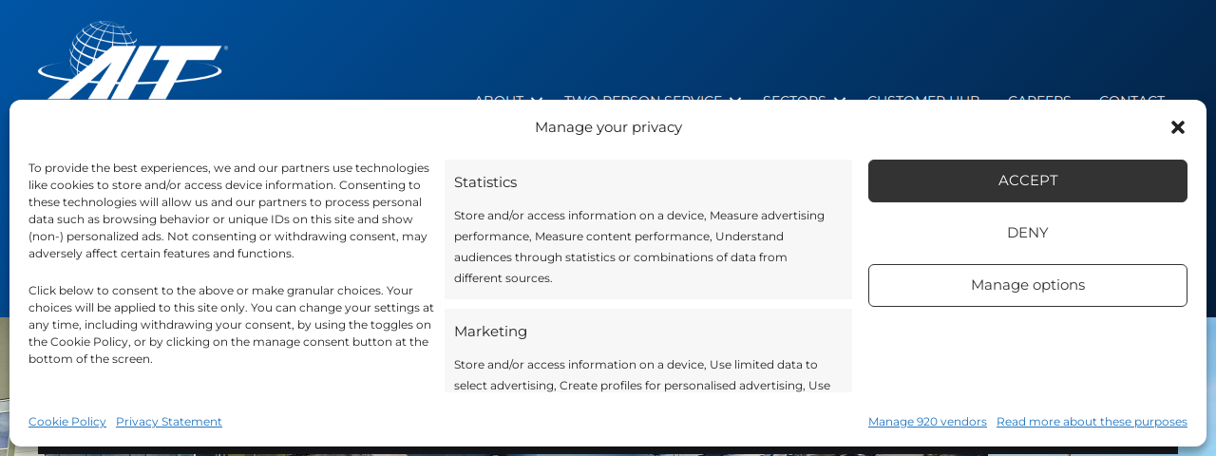This screenshot has height=456, width=1216.
Task: Expand the ABOUT menu chevron
Action: click(537, 100)
